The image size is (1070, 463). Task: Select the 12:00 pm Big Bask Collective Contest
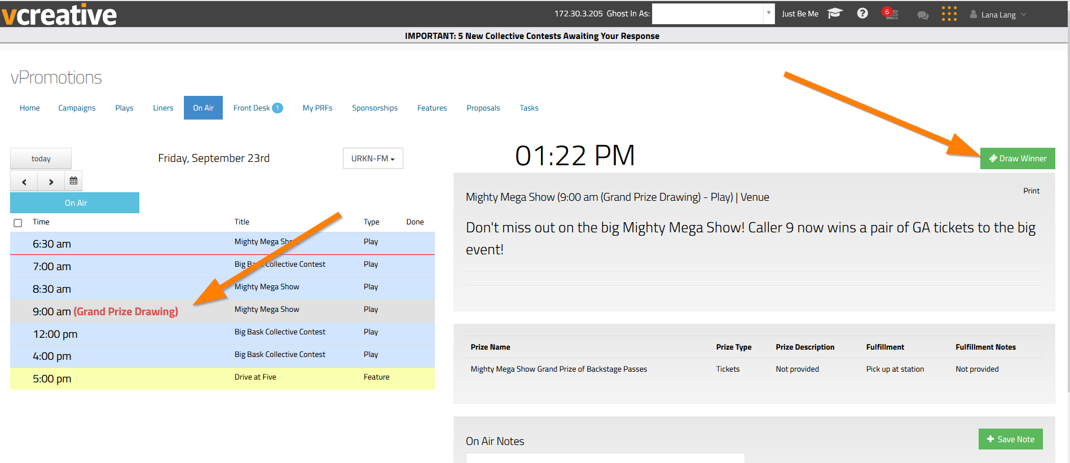(x=222, y=334)
